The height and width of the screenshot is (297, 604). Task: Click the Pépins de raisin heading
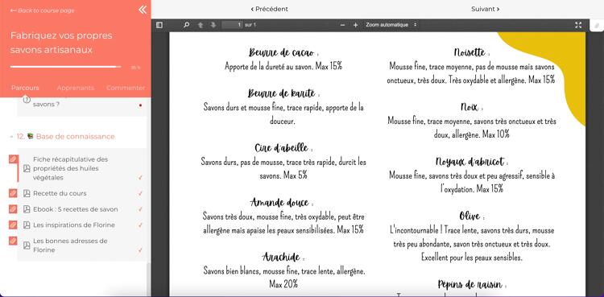[472, 285]
